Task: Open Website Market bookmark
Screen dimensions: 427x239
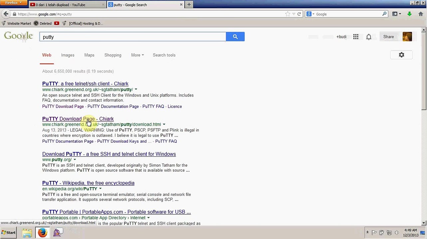Action: pyautogui.click(x=17, y=23)
